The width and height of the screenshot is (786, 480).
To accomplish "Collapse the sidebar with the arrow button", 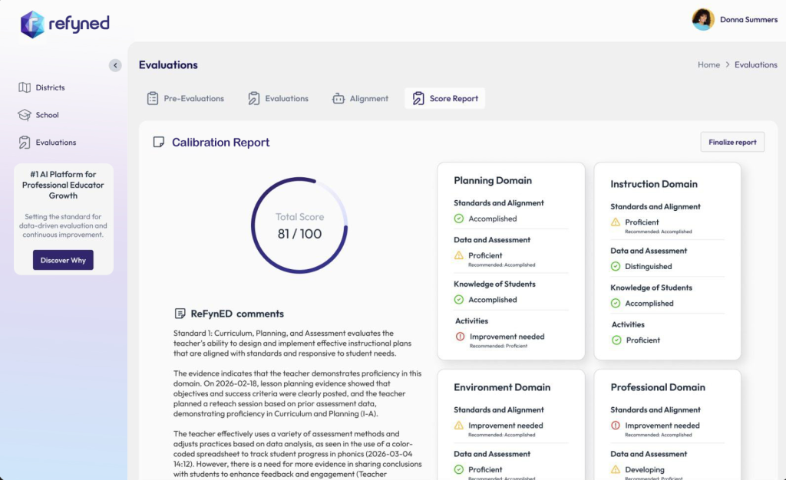I will [x=115, y=66].
